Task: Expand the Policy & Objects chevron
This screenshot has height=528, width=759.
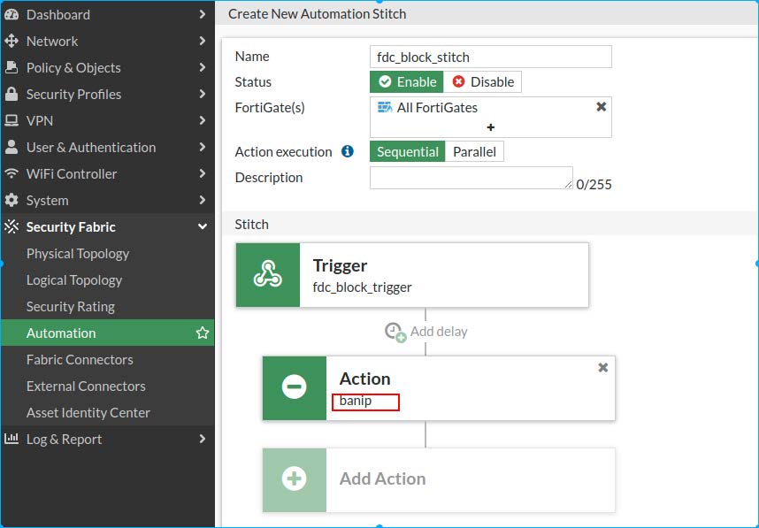Action: [203, 67]
